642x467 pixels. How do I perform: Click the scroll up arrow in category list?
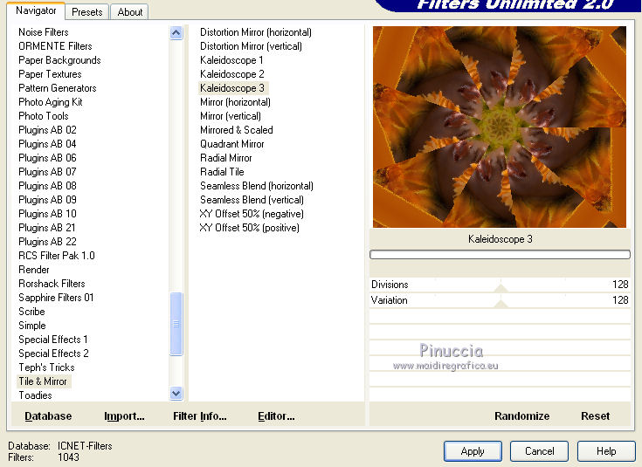[176, 33]
